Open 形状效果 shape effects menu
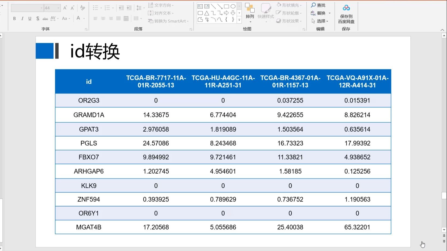 pyautogui.click(x=289, y=21)
